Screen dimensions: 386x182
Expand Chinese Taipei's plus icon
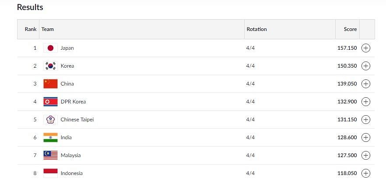point(365,119)
